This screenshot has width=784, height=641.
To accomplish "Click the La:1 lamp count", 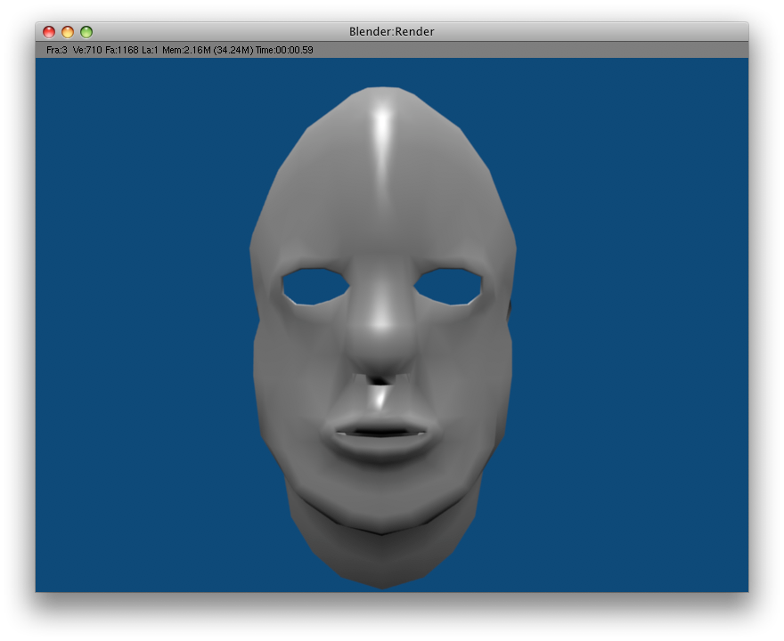I will [150, 50].
